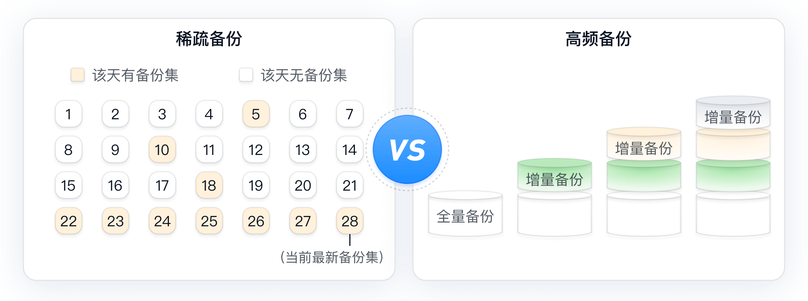This screenshot has height=301, width=808.
Task: Click the day 20 tile
Action: (303, 185)
